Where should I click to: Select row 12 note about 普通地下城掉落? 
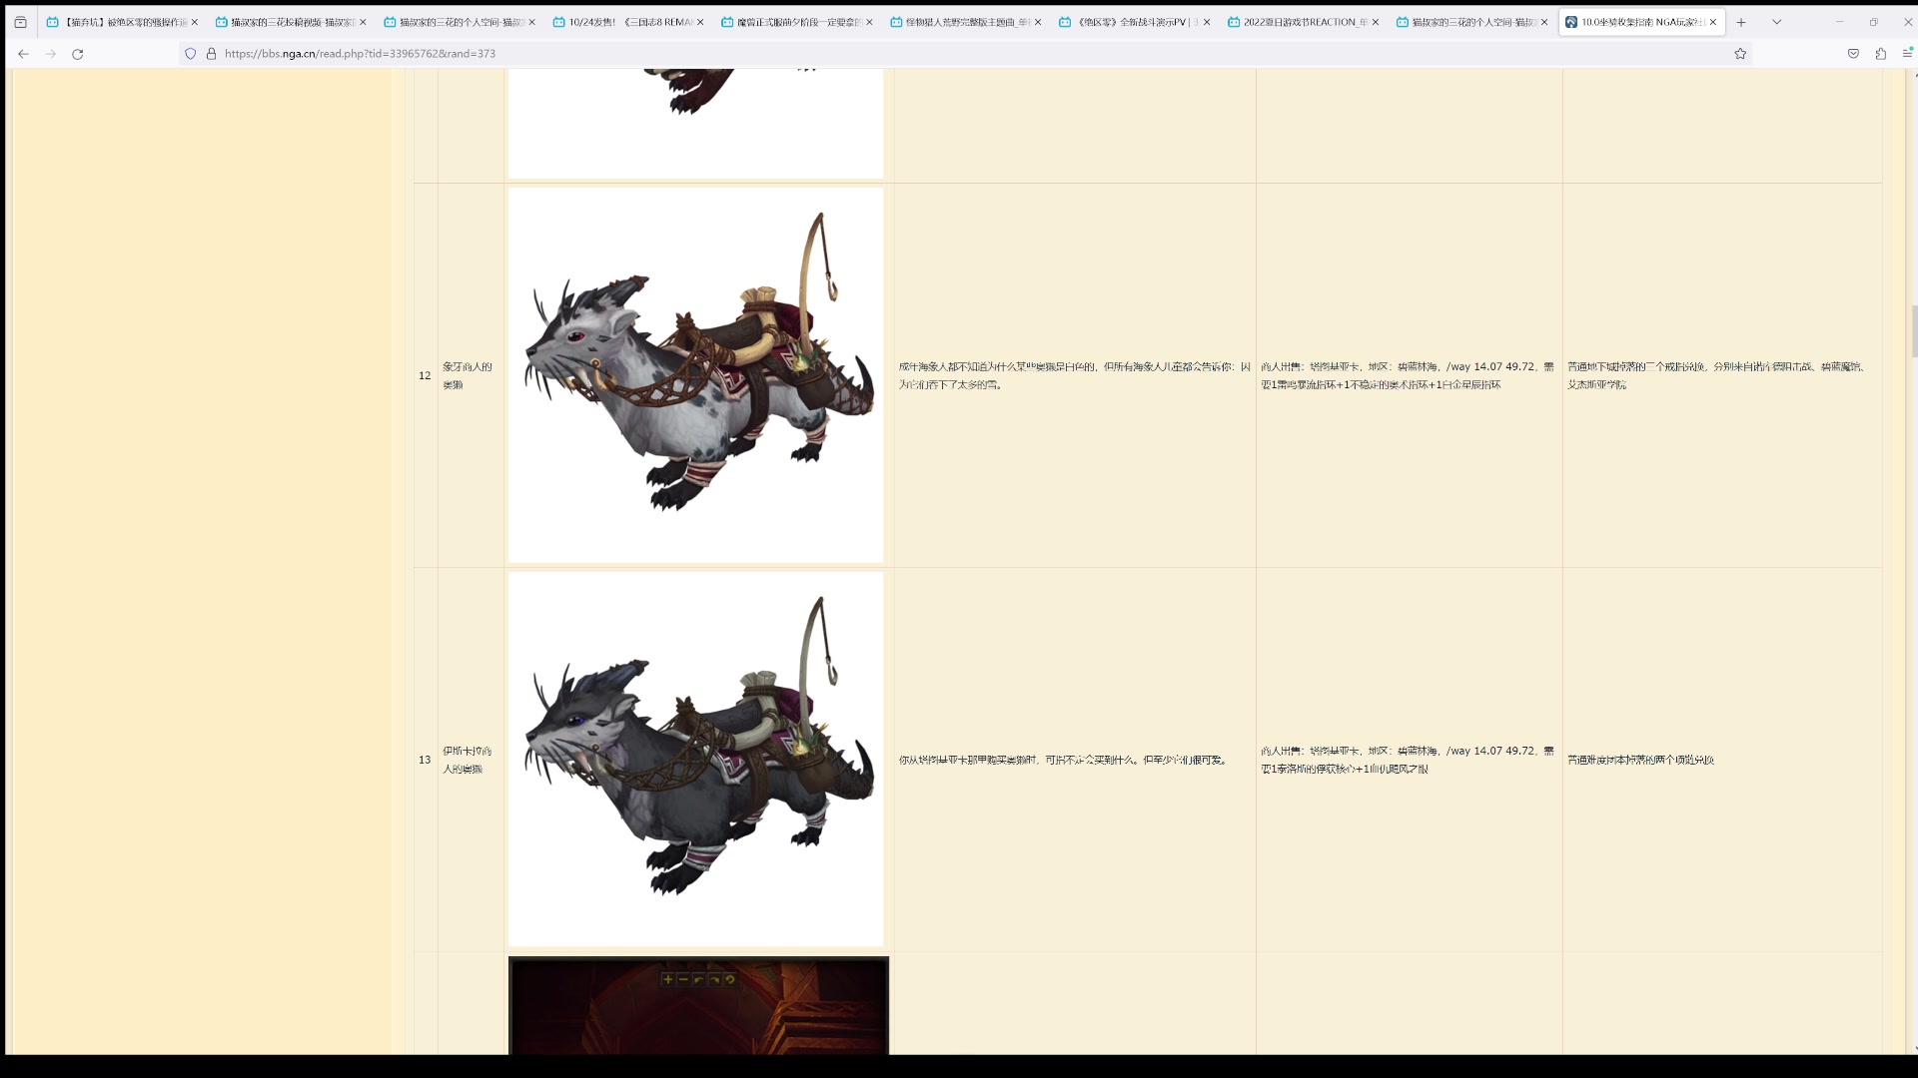click(1716, 375)
